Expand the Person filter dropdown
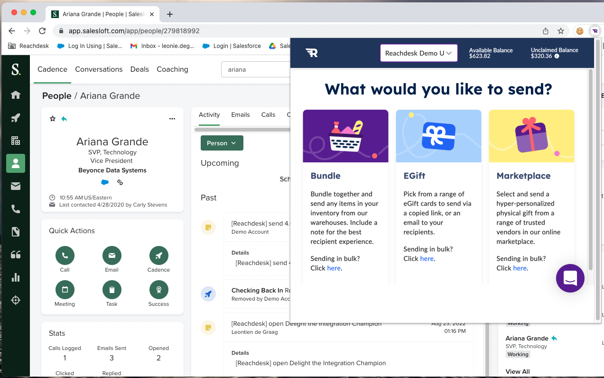 click(x=222, y=143)
